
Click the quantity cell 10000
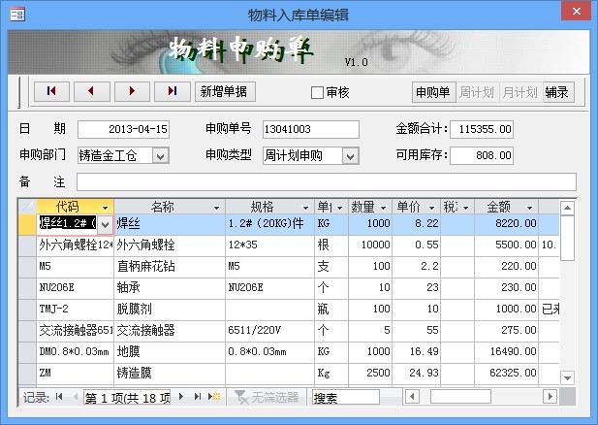point(370,245)
